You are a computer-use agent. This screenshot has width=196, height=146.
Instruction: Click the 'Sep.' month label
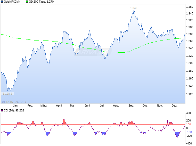point(131,106)
